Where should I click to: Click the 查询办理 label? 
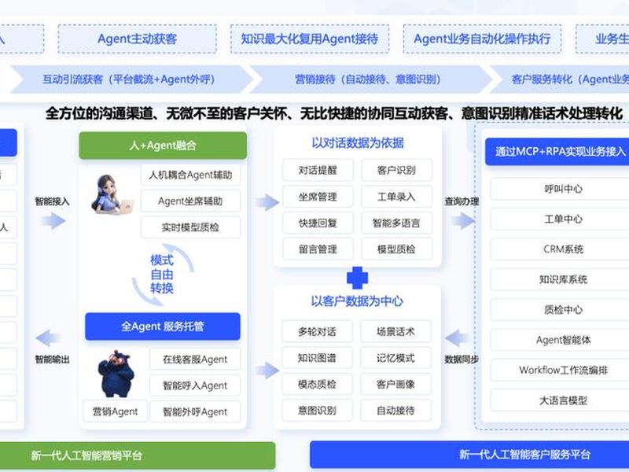click(462, 201)
